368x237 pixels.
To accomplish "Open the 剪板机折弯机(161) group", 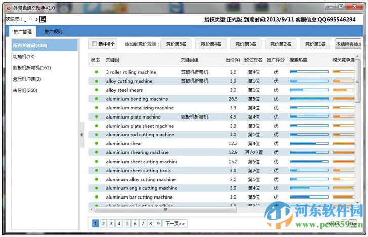I will (x=32, y=68).
